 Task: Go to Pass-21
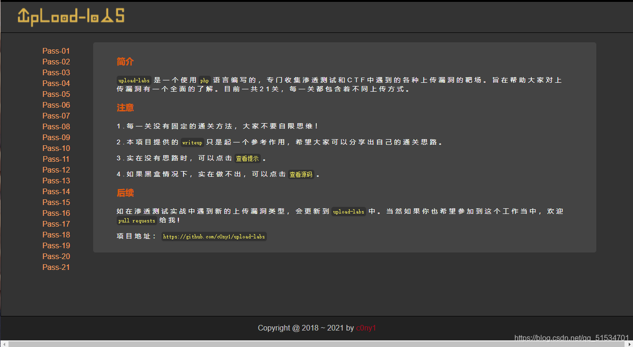[56, 267]
